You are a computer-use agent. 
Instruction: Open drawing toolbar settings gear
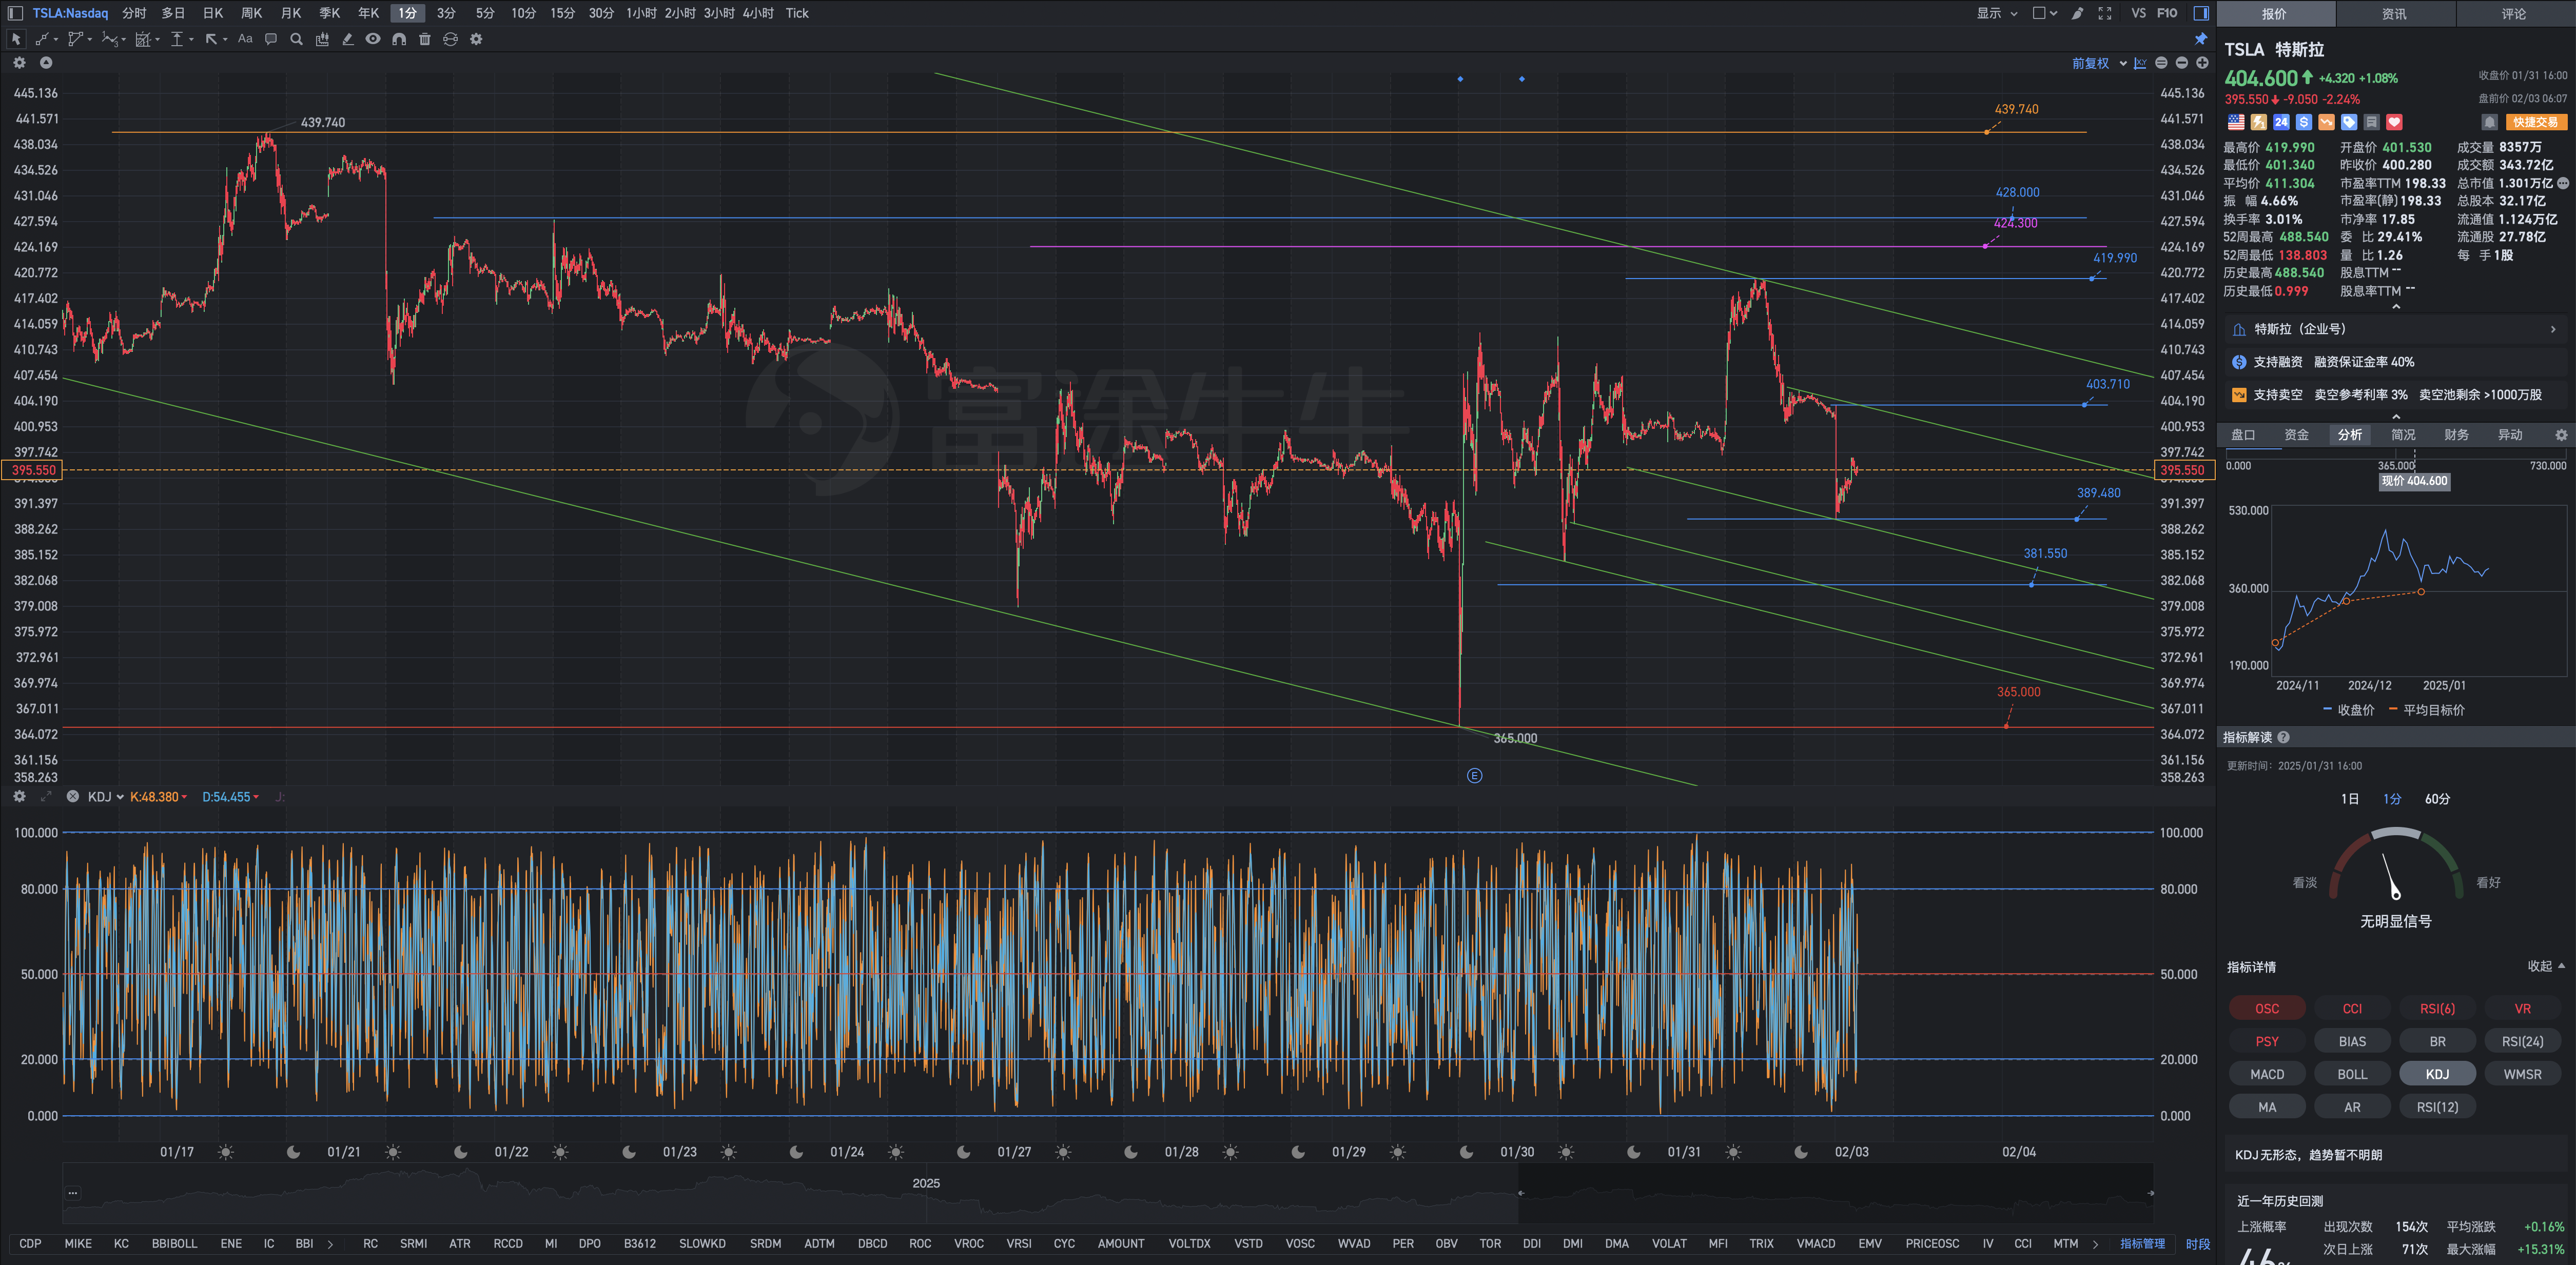pos(476,39)
